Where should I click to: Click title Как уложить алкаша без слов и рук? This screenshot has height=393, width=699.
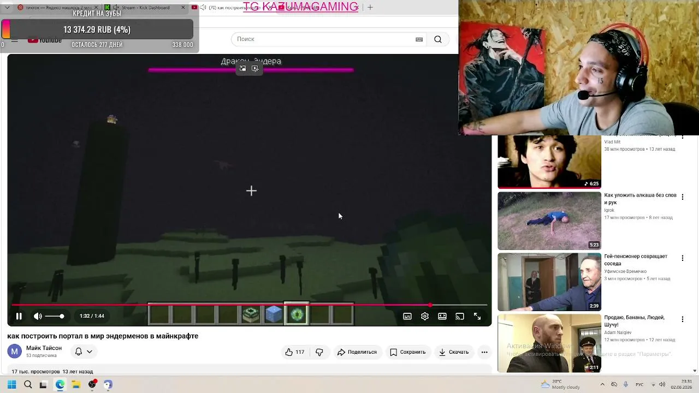click(x=640, y=199)
